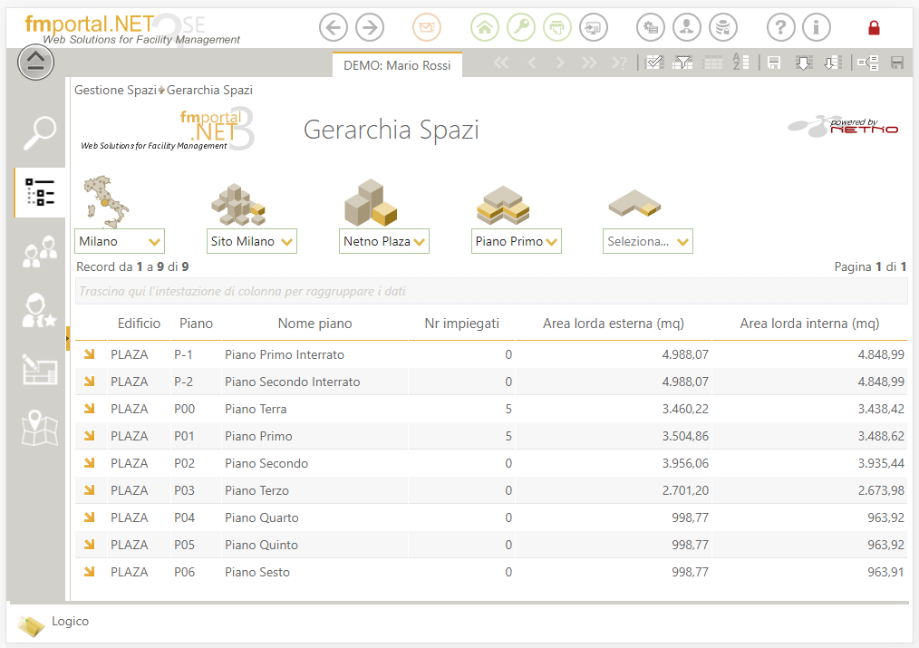
Task: Open the Netno Plaza building dropdown
Action: click(x=384, y=241)
